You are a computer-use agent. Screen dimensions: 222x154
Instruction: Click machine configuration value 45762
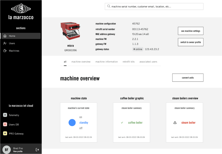pos(136,24)
